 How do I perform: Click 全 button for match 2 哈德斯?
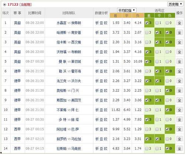point(179,33)
